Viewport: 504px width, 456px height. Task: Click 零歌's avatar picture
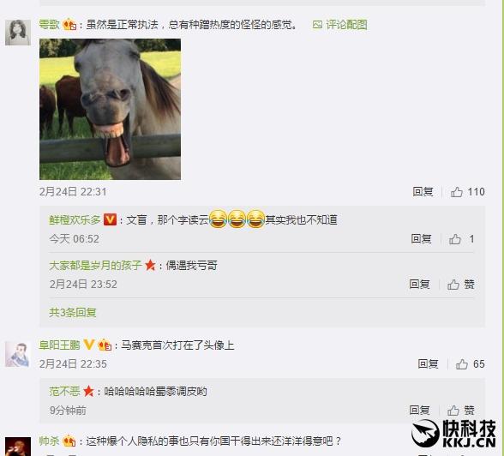pyautogui.click(x=18, y=33)
